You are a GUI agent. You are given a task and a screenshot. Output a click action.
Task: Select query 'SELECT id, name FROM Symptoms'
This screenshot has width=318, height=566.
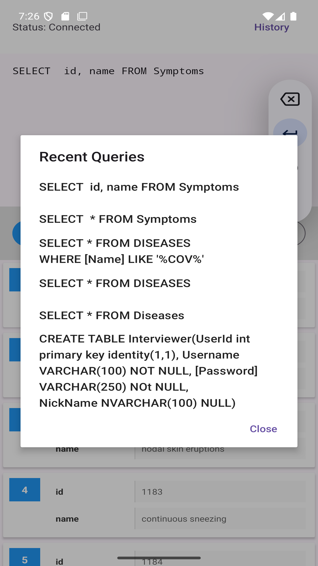(139, 187)
